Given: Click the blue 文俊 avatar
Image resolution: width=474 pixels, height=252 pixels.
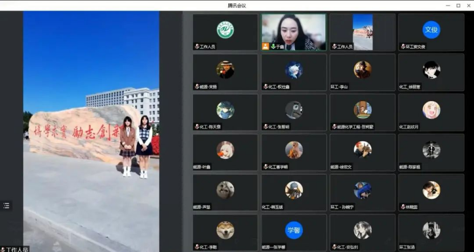Looking at the screenshot, I should [431, 30].
